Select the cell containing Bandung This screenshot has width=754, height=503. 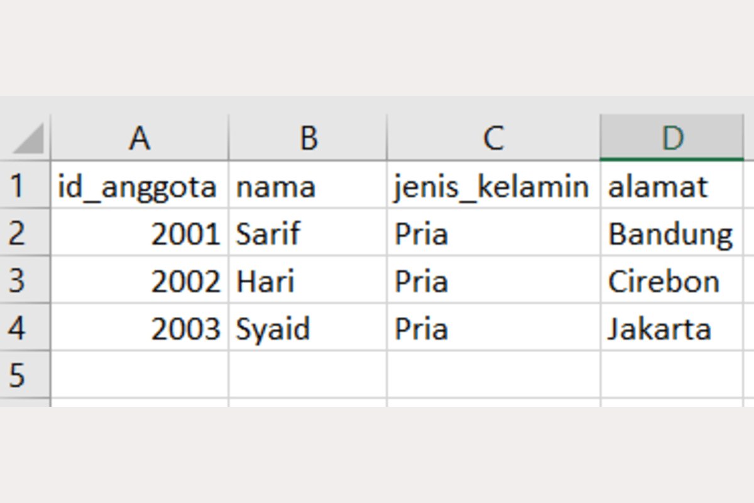(672, 233)
